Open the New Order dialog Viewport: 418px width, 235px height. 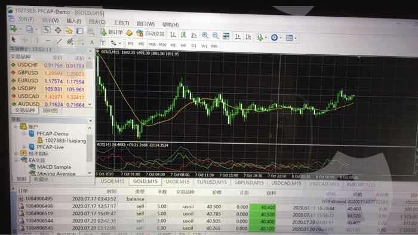pos(112,32)
